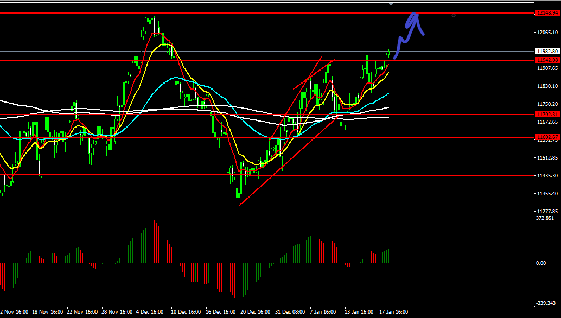Click the indicator scale maximum 372.851

click(x=545, y=218)
